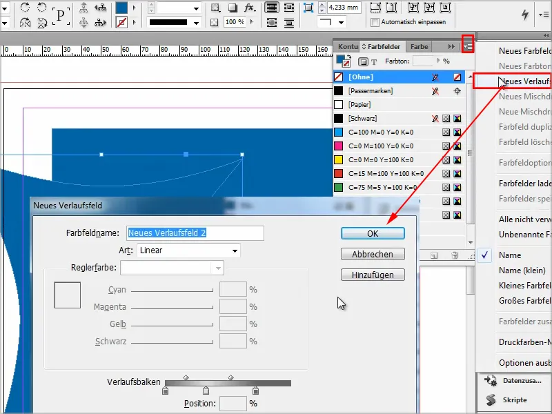Screen dimensions: 552x414
Task: Click OK in the Neues Verlaufsfeld dialog
Action: 373,234
